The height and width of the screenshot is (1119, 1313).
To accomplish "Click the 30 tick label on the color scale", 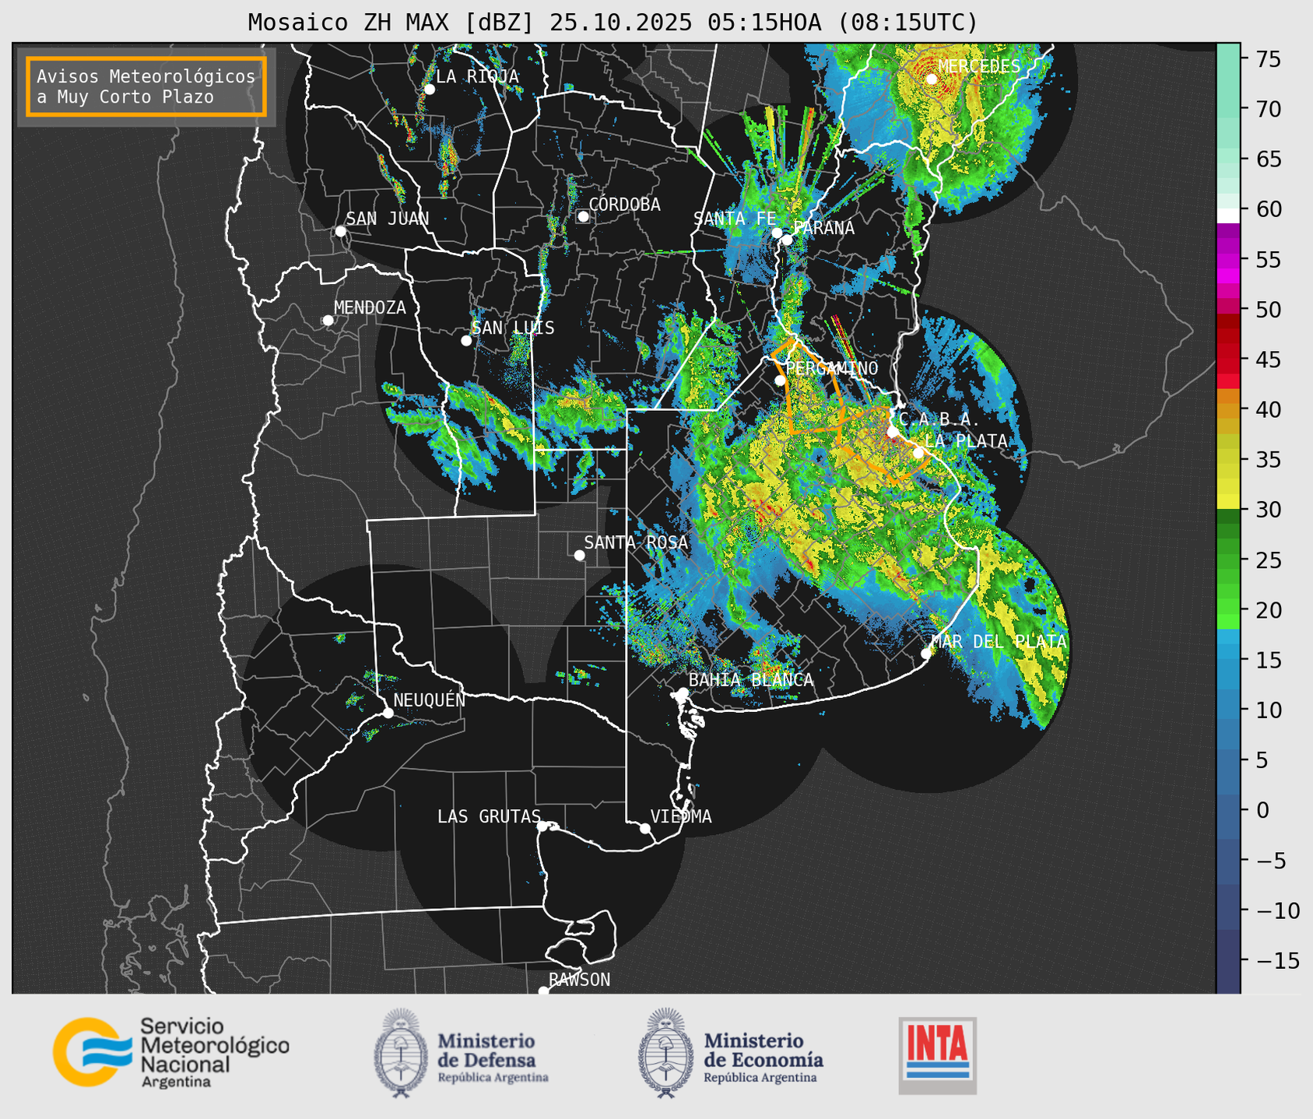I will tap(1268, 510).
